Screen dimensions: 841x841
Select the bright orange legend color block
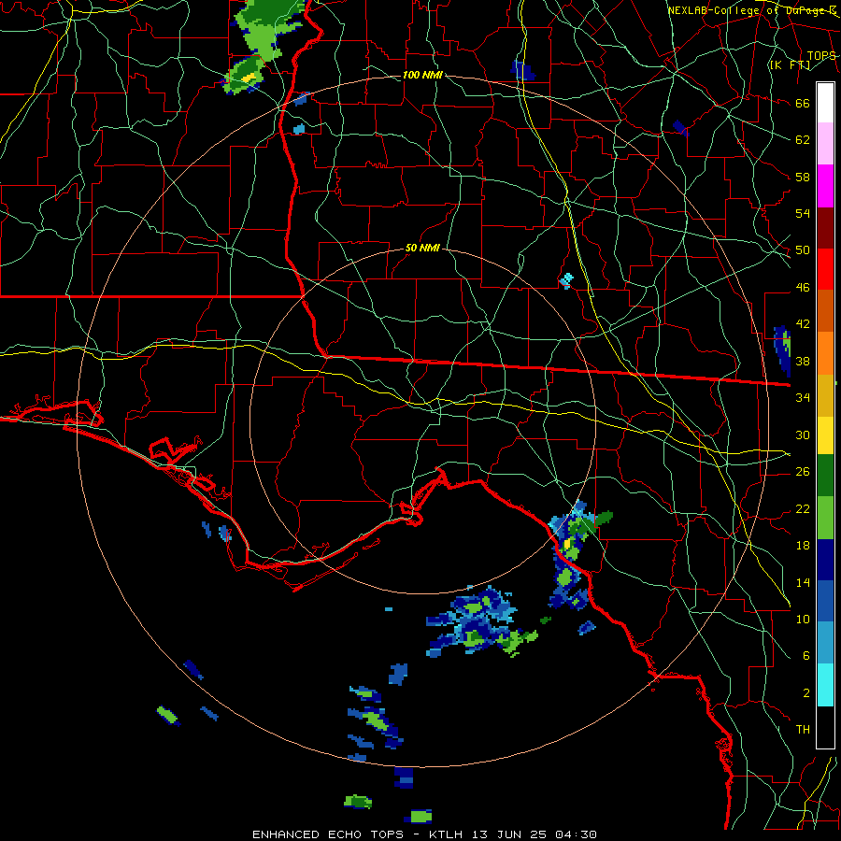[825, 353]
